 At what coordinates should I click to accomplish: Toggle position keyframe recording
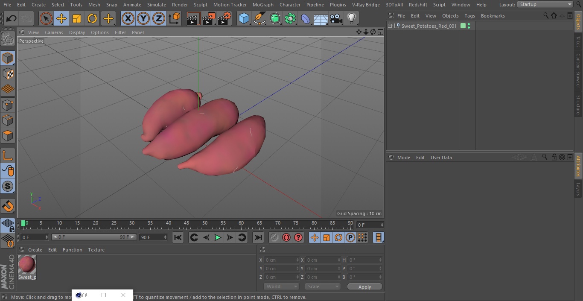[x=315, y=237]
